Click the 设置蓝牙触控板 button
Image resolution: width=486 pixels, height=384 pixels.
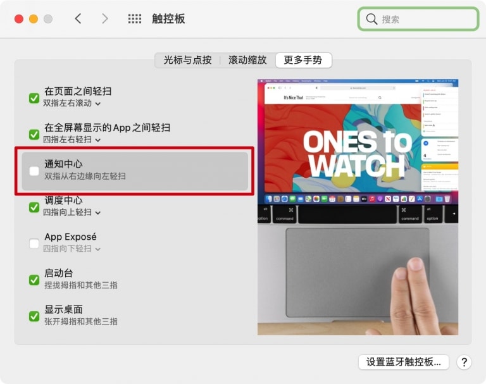(x=404, y=362)
